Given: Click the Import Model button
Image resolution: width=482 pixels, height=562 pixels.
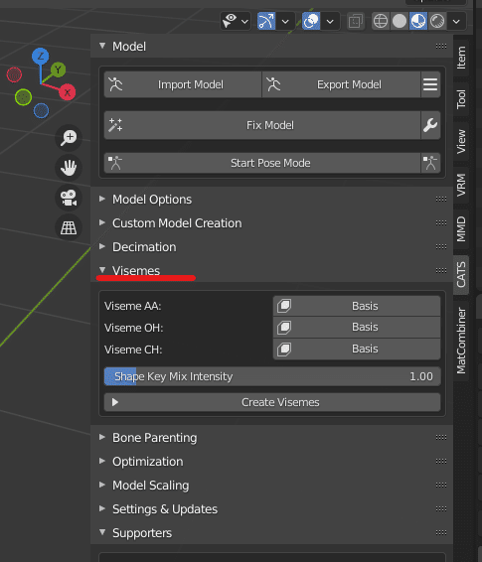Looking at the screenshot, I should [183, 84].
